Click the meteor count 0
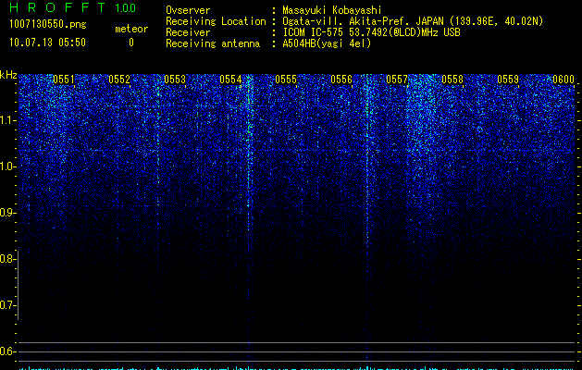Screen dimensions: 582x370 coord(131,43)
